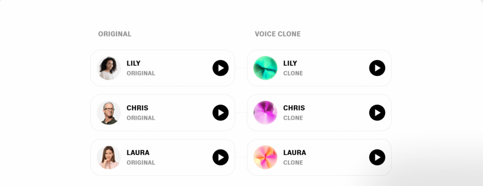Click Laura's portrait photo
This screenshot has width=483, height=186.
[109, 157]
